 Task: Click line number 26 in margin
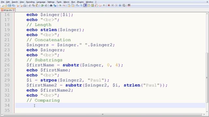pyautogui.click(x=7, y=65)
